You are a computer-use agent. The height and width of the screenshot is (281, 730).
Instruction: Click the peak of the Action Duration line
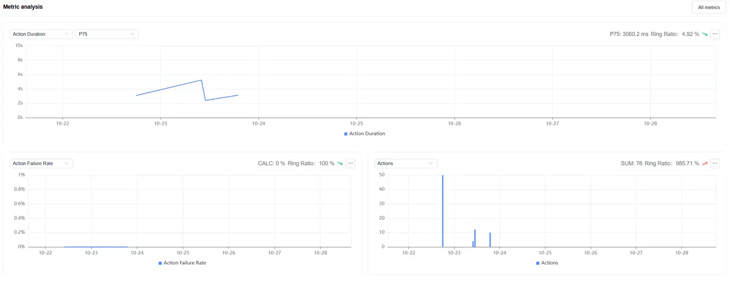point(202,80)
